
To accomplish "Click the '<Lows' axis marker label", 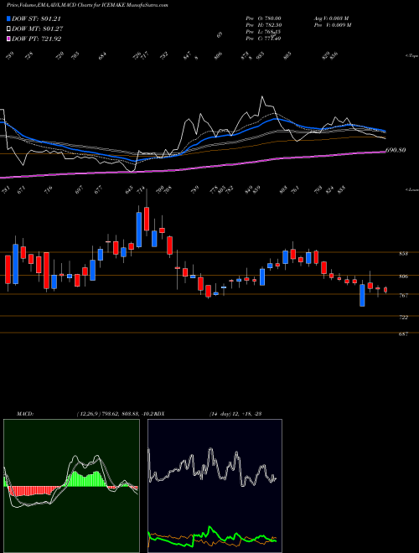I will 412,189.
